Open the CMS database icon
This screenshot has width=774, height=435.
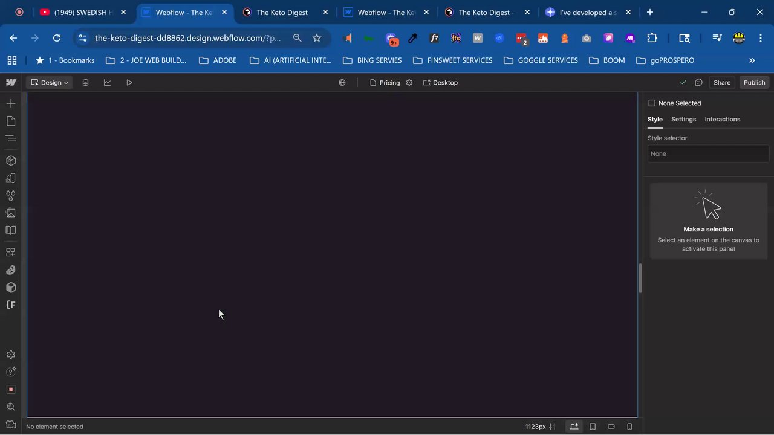point(85,82)
